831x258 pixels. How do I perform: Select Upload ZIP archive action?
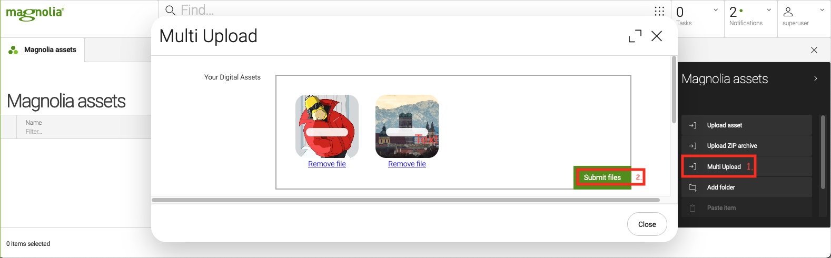pyautogui.click(x=747, y=146)
